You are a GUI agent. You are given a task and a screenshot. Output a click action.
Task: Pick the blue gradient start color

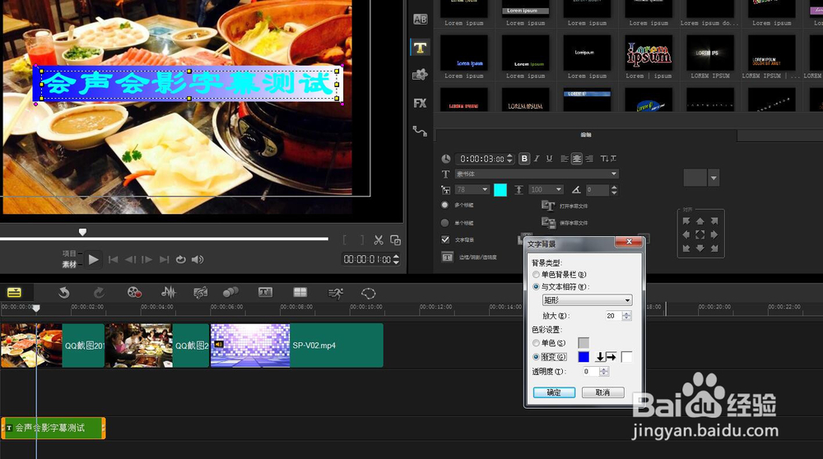(584, 357)
